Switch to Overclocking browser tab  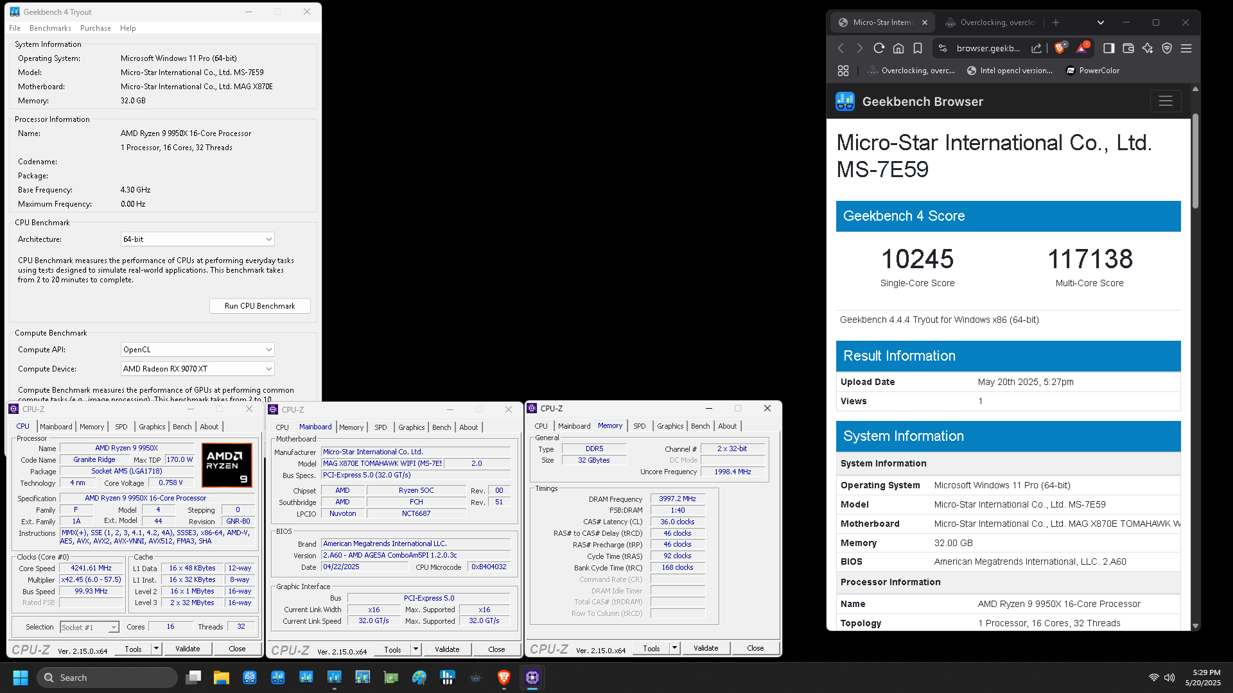coord(991,22)
